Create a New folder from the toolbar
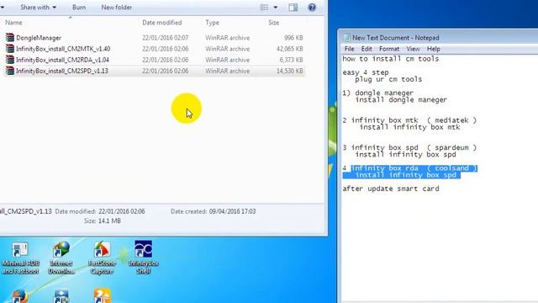 (x=116, y=8)
